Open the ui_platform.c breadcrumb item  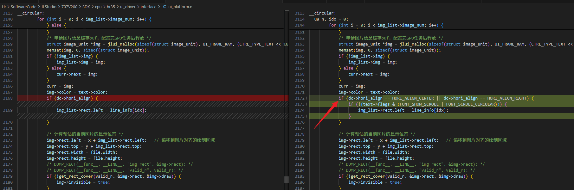(x=180, y=7)
